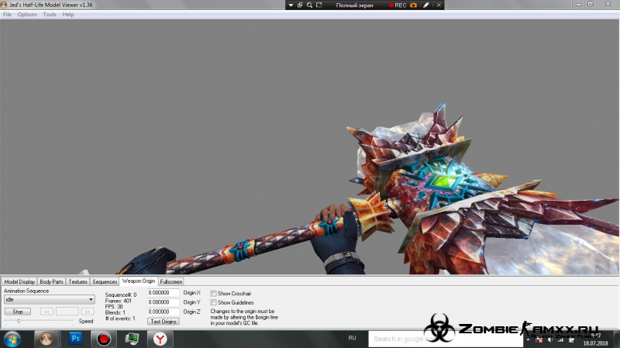This screenshot has width=620, height=348.
Task: Switch to the Textures tab
Action: click(x=78, y=281)
